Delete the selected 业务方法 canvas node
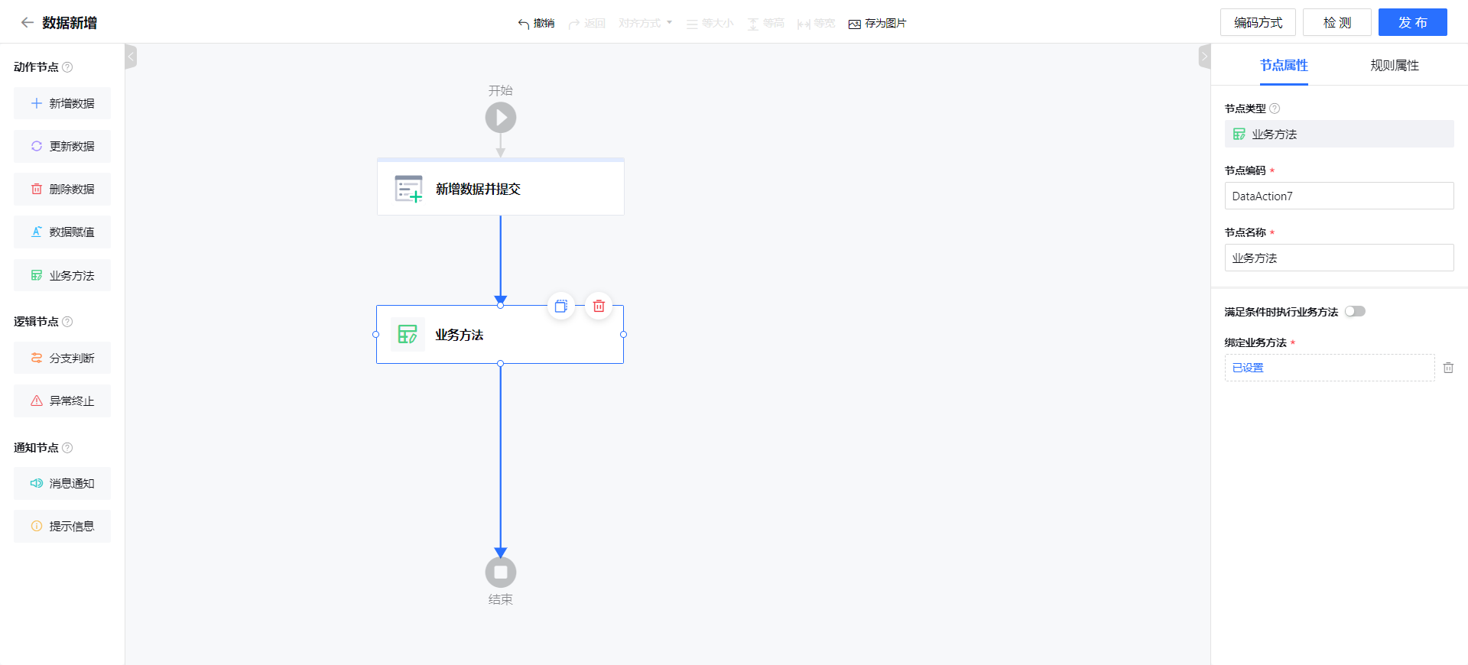1468x665 pixels. 599,306
